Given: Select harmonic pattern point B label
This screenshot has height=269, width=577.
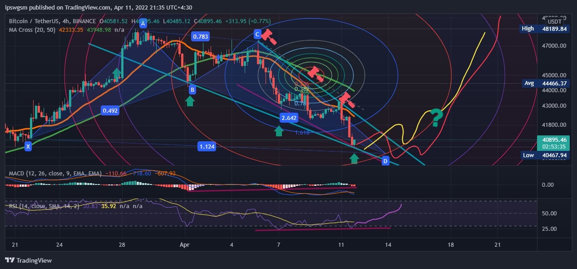Looking at the screenshot, I should click(x=192, y=90).
